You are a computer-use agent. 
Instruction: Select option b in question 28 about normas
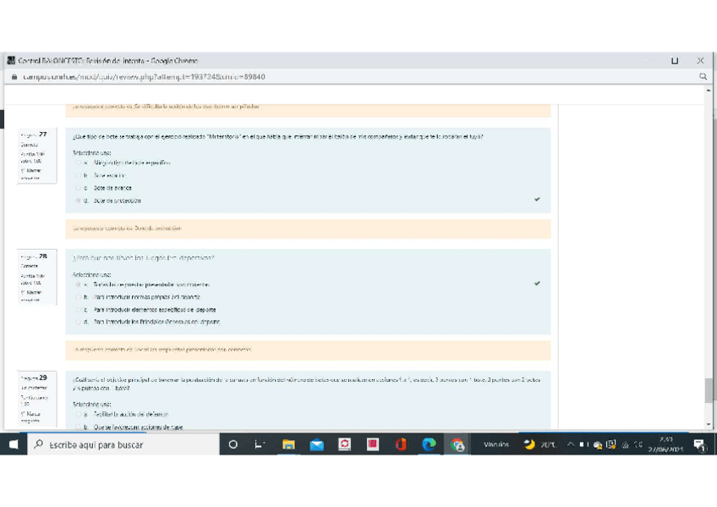(79, 297)
